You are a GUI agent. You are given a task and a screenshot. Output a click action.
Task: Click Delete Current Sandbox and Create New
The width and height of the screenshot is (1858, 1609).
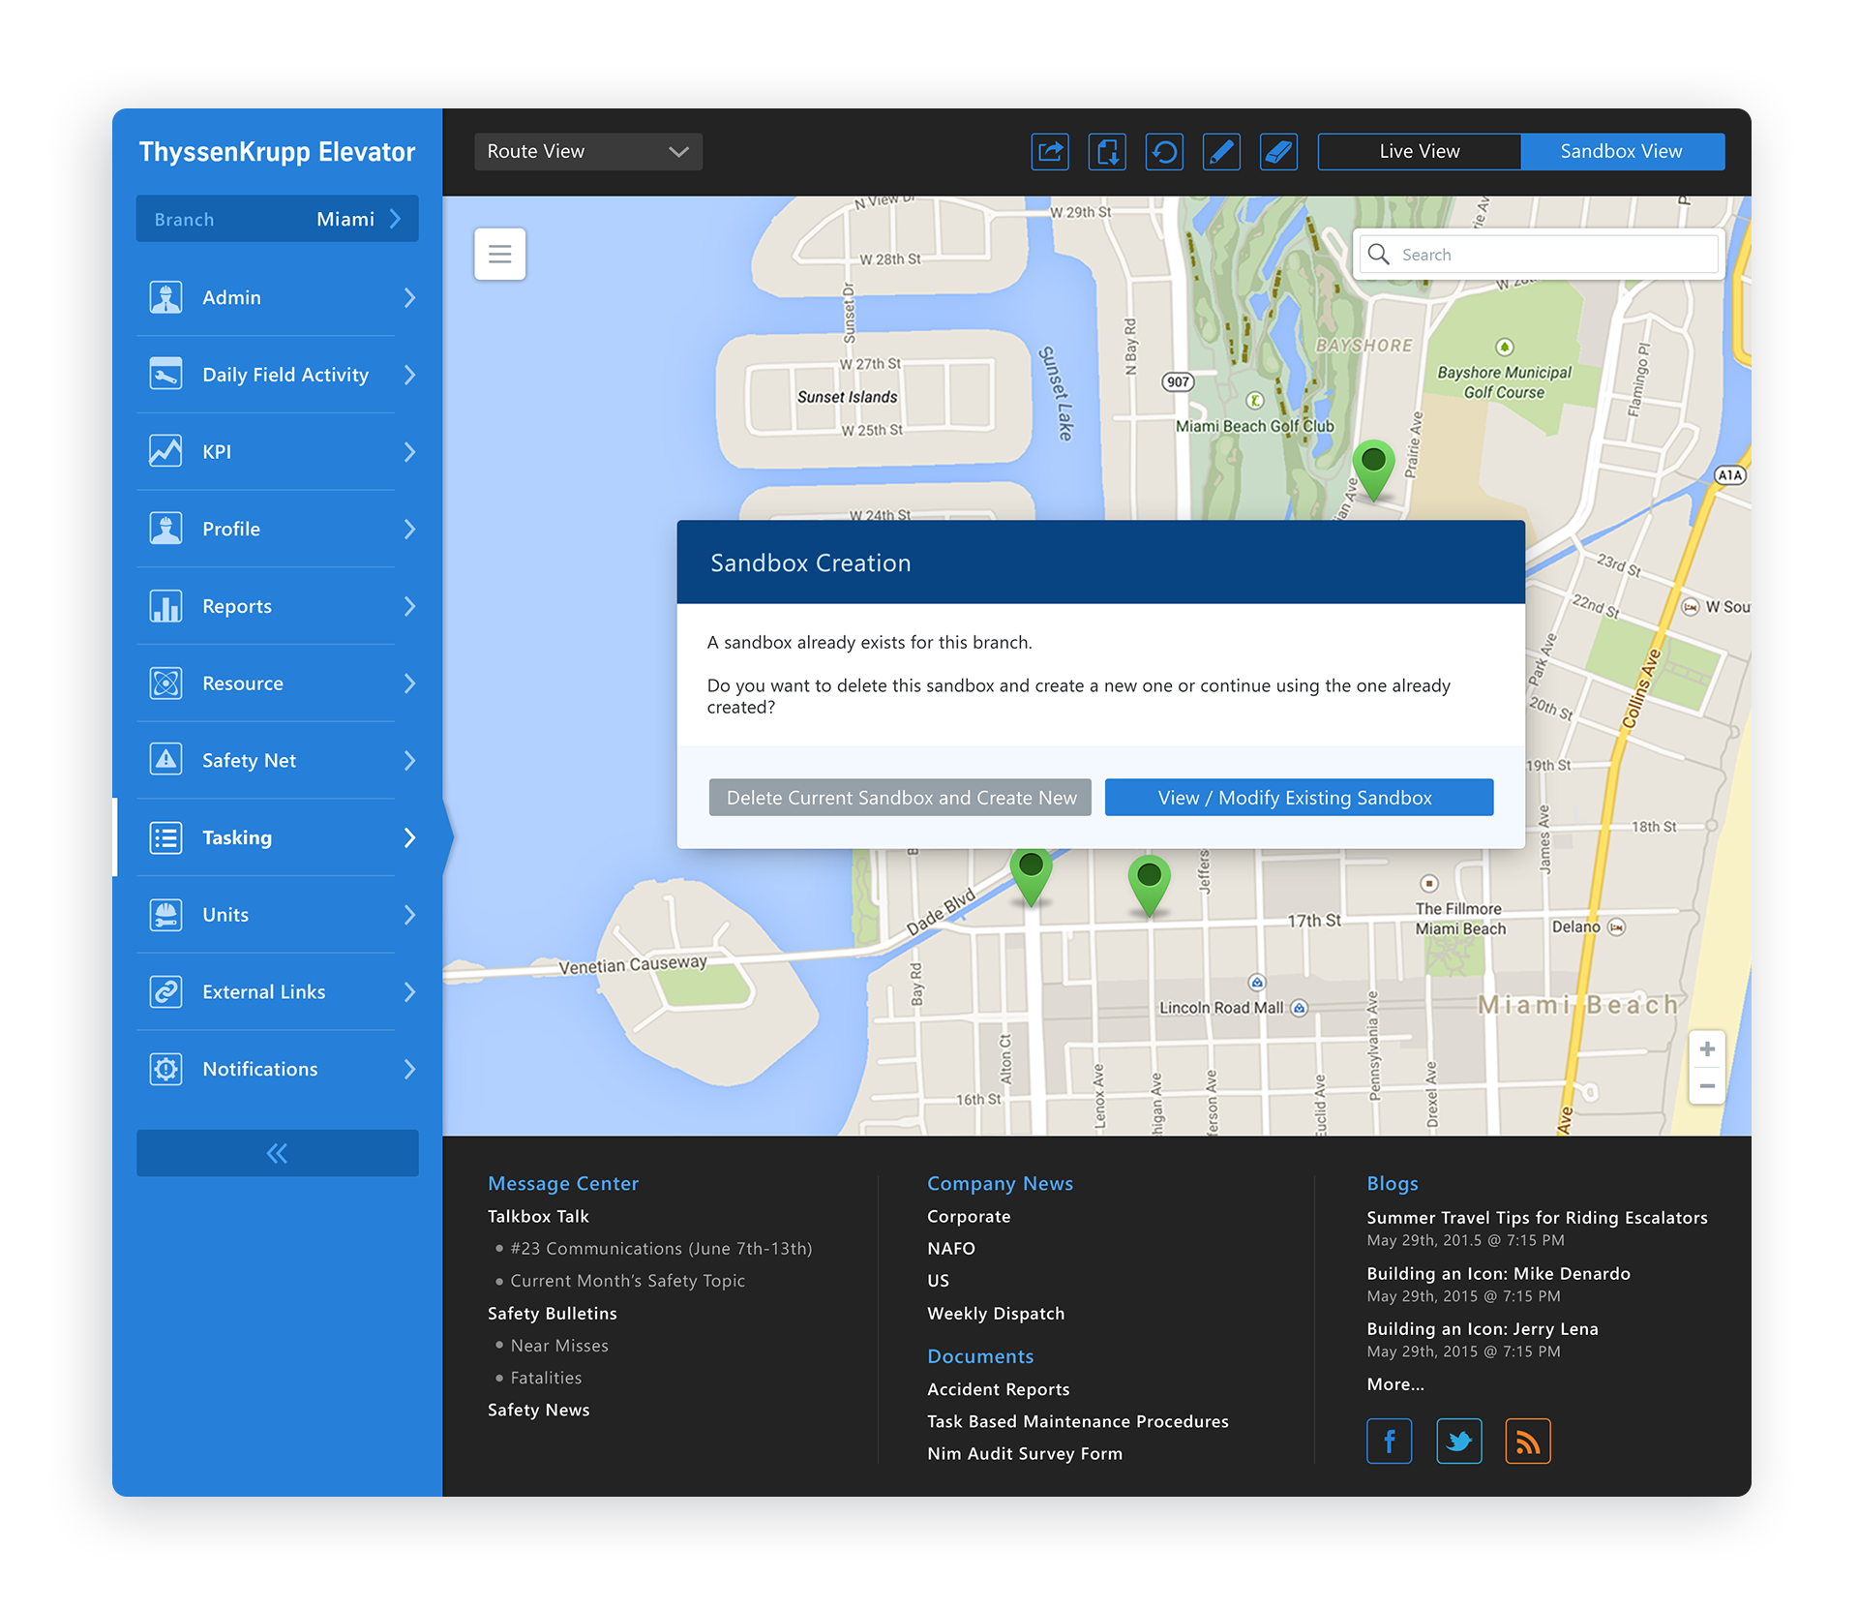[900, 798]
